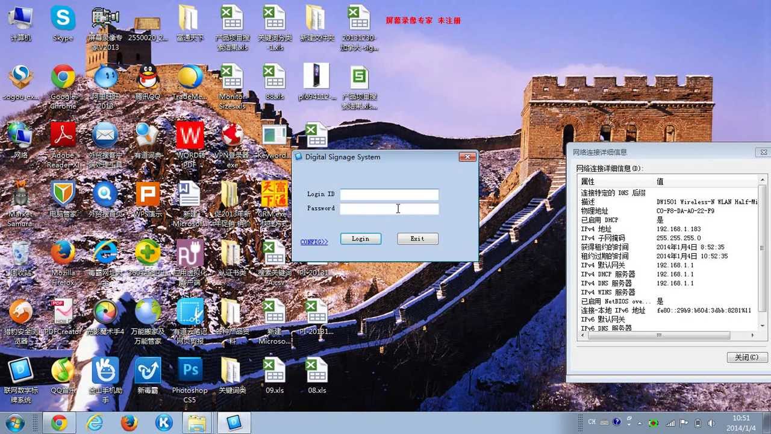This screenshot has height=434, width=771.
Task: Switch to Digital Signage app on taskbar
Action: tap(234, 423)
